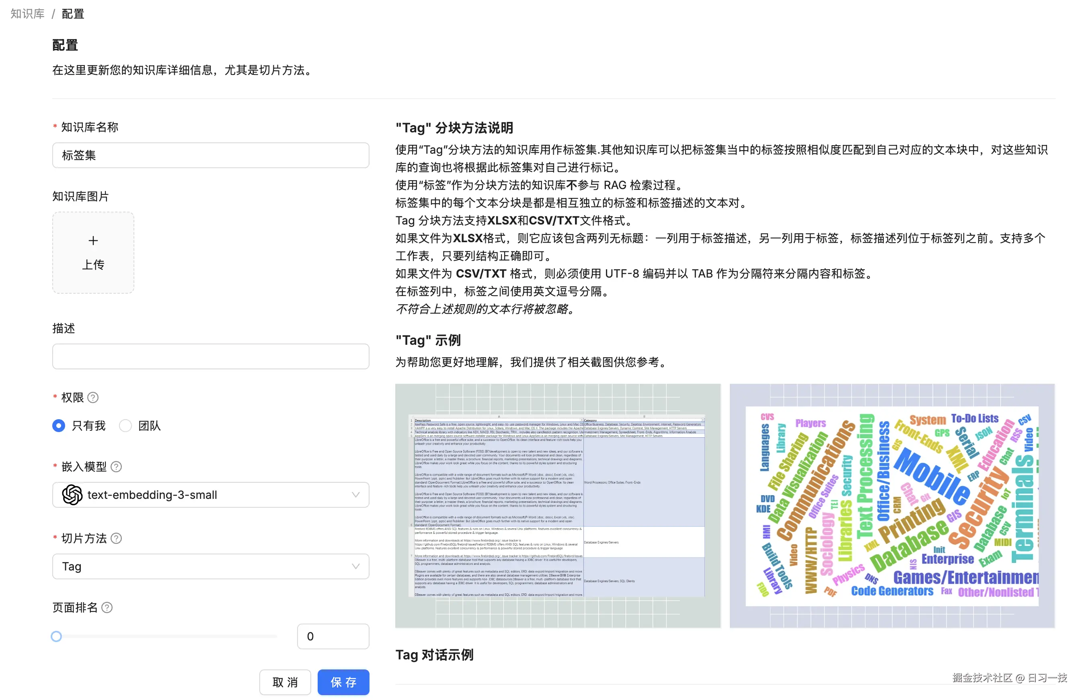Click the 页面排名 slider handle
Screen dimensions: 1084x700
pos(56,637)
